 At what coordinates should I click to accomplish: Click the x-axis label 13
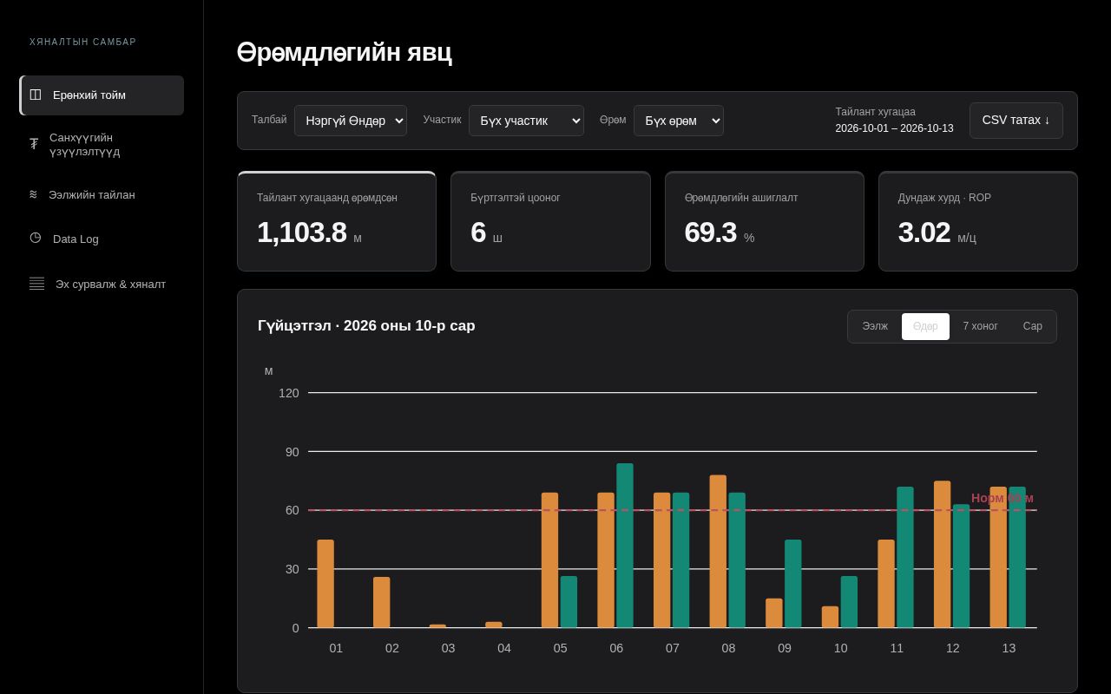[1009, 648]
